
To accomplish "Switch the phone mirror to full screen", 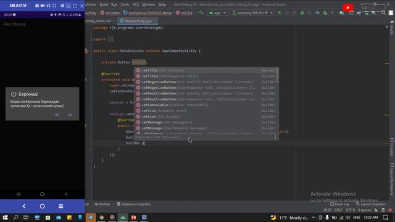I will coord(54,6).
